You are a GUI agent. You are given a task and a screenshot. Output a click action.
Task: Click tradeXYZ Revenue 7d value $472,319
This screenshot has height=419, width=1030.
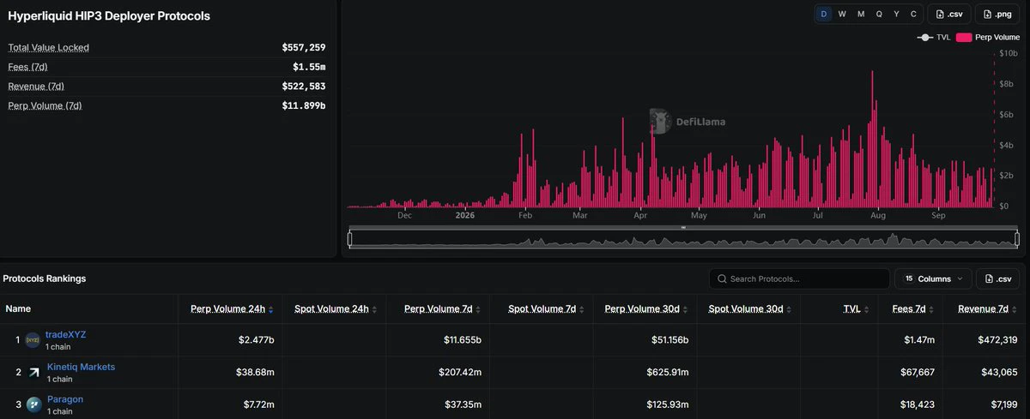pyautogui.click(x=997, y=340)
